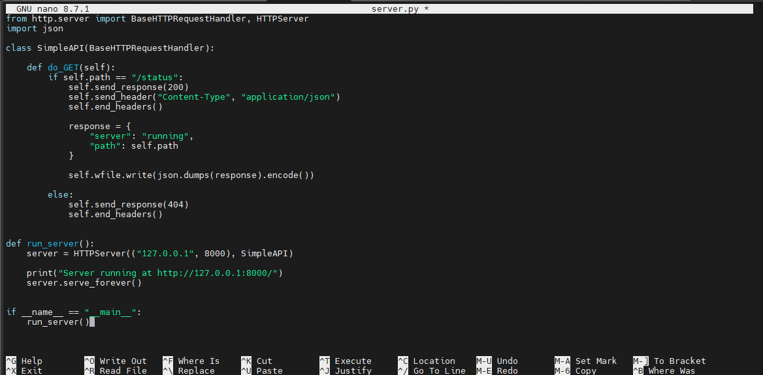Click the "127.0.0.1" address string
This screenshot has height=375, width=763.
pyautogui.click(x=165, y=254)
